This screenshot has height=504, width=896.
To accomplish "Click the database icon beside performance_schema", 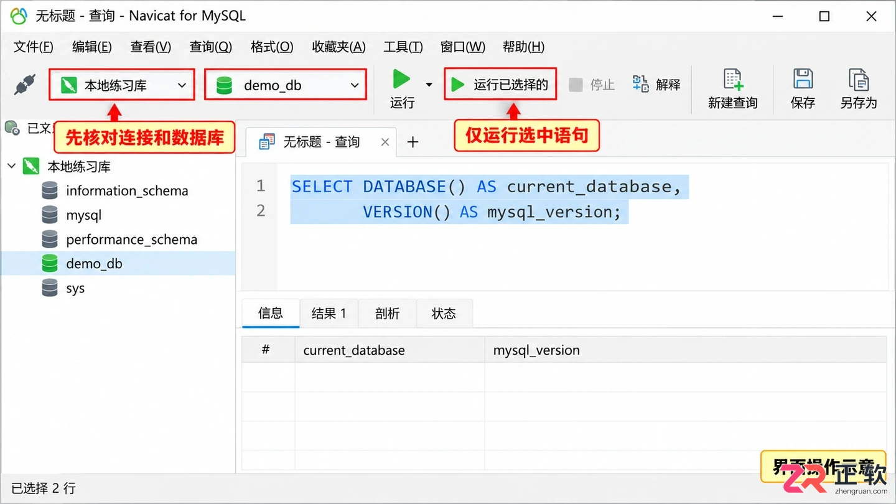I will click(50, 239).
